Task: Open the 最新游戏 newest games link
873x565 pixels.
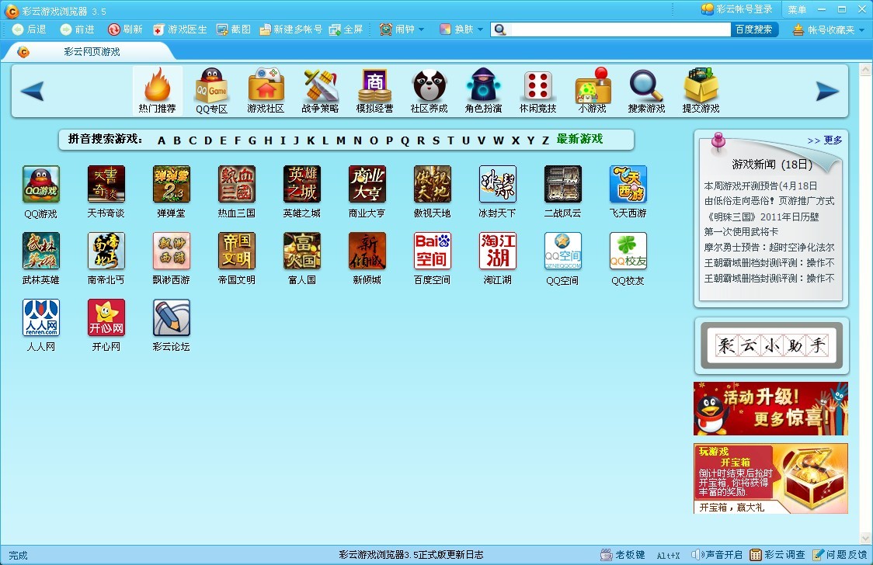Action: click(579, 139)
